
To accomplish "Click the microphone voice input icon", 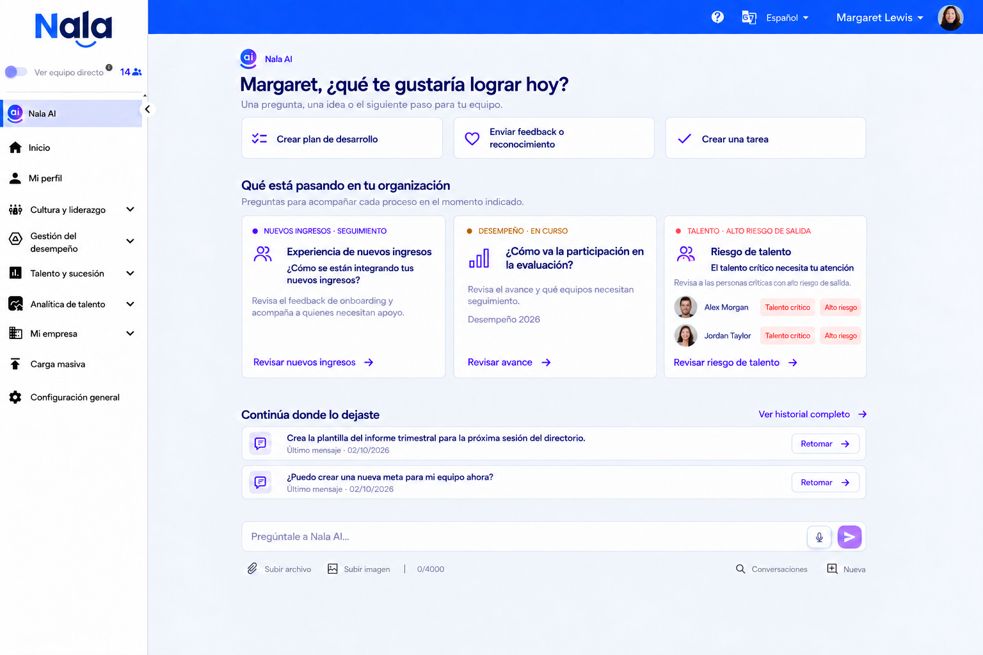I will pyautogui.click(x=819, y=537).
